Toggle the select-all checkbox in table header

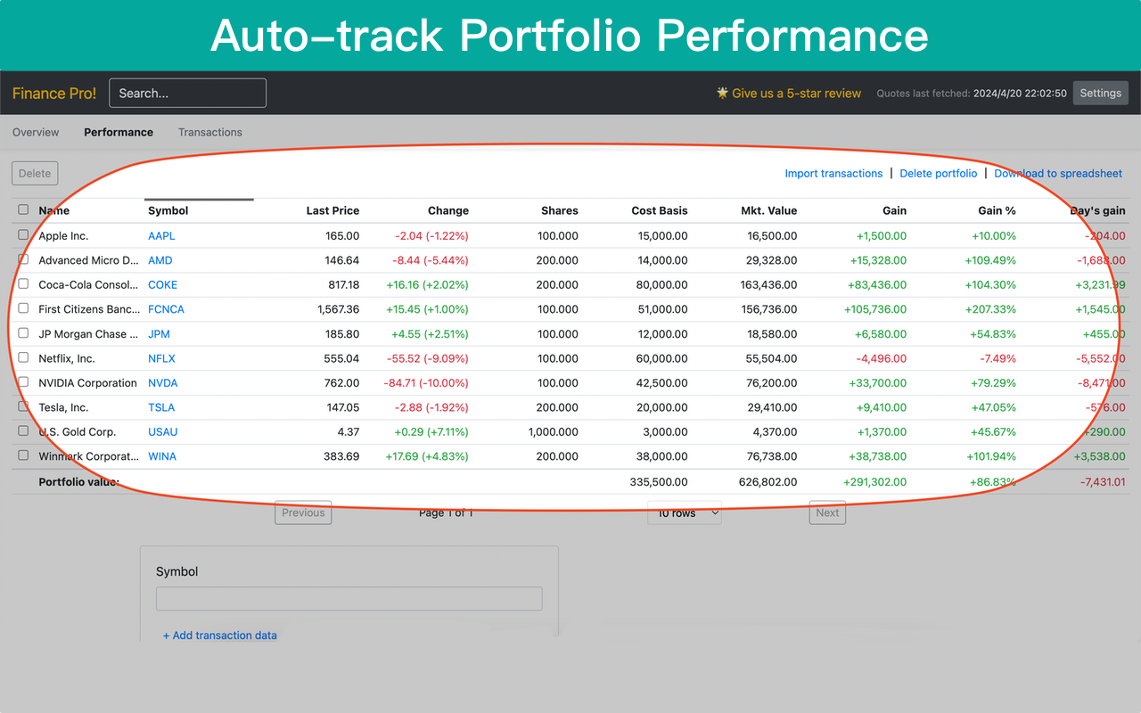coord(23,210)
